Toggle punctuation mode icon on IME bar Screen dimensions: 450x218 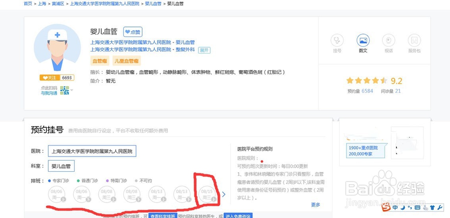[x=409, y=207]
